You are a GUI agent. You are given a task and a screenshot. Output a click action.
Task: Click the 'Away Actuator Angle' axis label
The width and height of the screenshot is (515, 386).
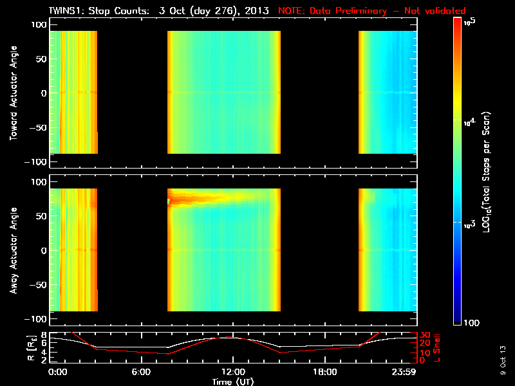14,250
